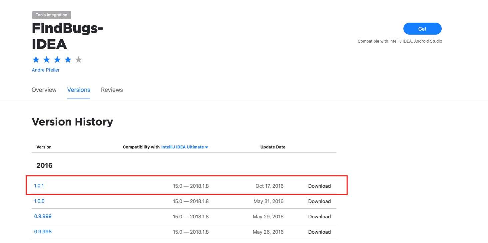Click the grey fifth rating star
Viewport: 488px width, 243px height.
pos(79,60)
